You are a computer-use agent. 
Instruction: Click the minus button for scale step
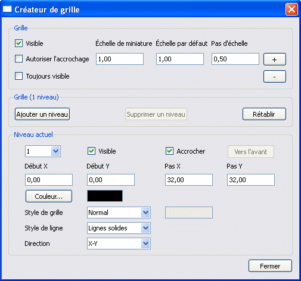pos(275,76)
